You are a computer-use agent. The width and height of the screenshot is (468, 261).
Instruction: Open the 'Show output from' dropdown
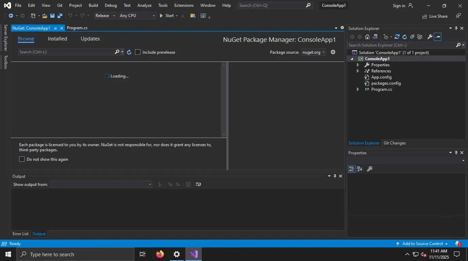pos(101,184)
